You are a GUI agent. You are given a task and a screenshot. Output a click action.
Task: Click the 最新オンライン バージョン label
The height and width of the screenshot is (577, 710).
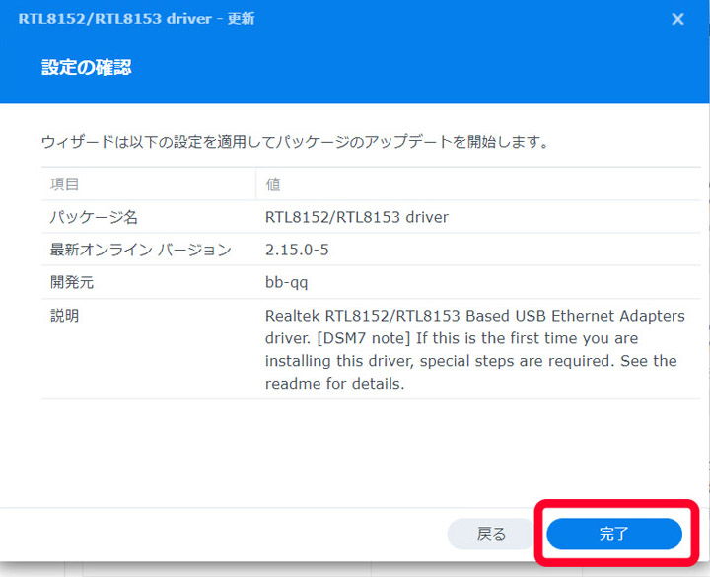pyautogui.click(x=141, y=250)
